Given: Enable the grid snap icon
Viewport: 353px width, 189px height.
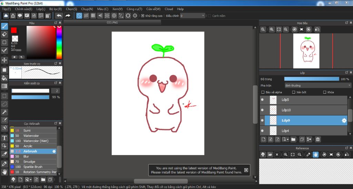Looking at the screenshot, I should click(93, 16).
